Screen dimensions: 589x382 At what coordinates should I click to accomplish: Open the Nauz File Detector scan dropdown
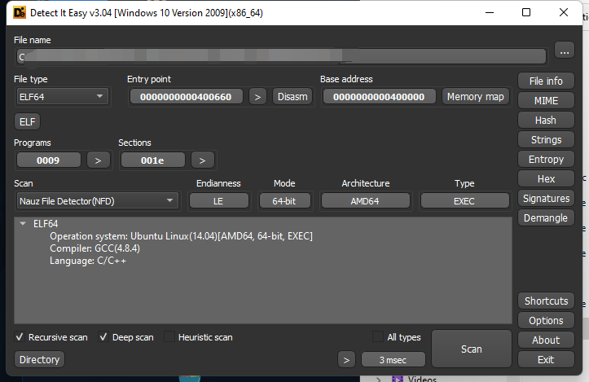97,201
